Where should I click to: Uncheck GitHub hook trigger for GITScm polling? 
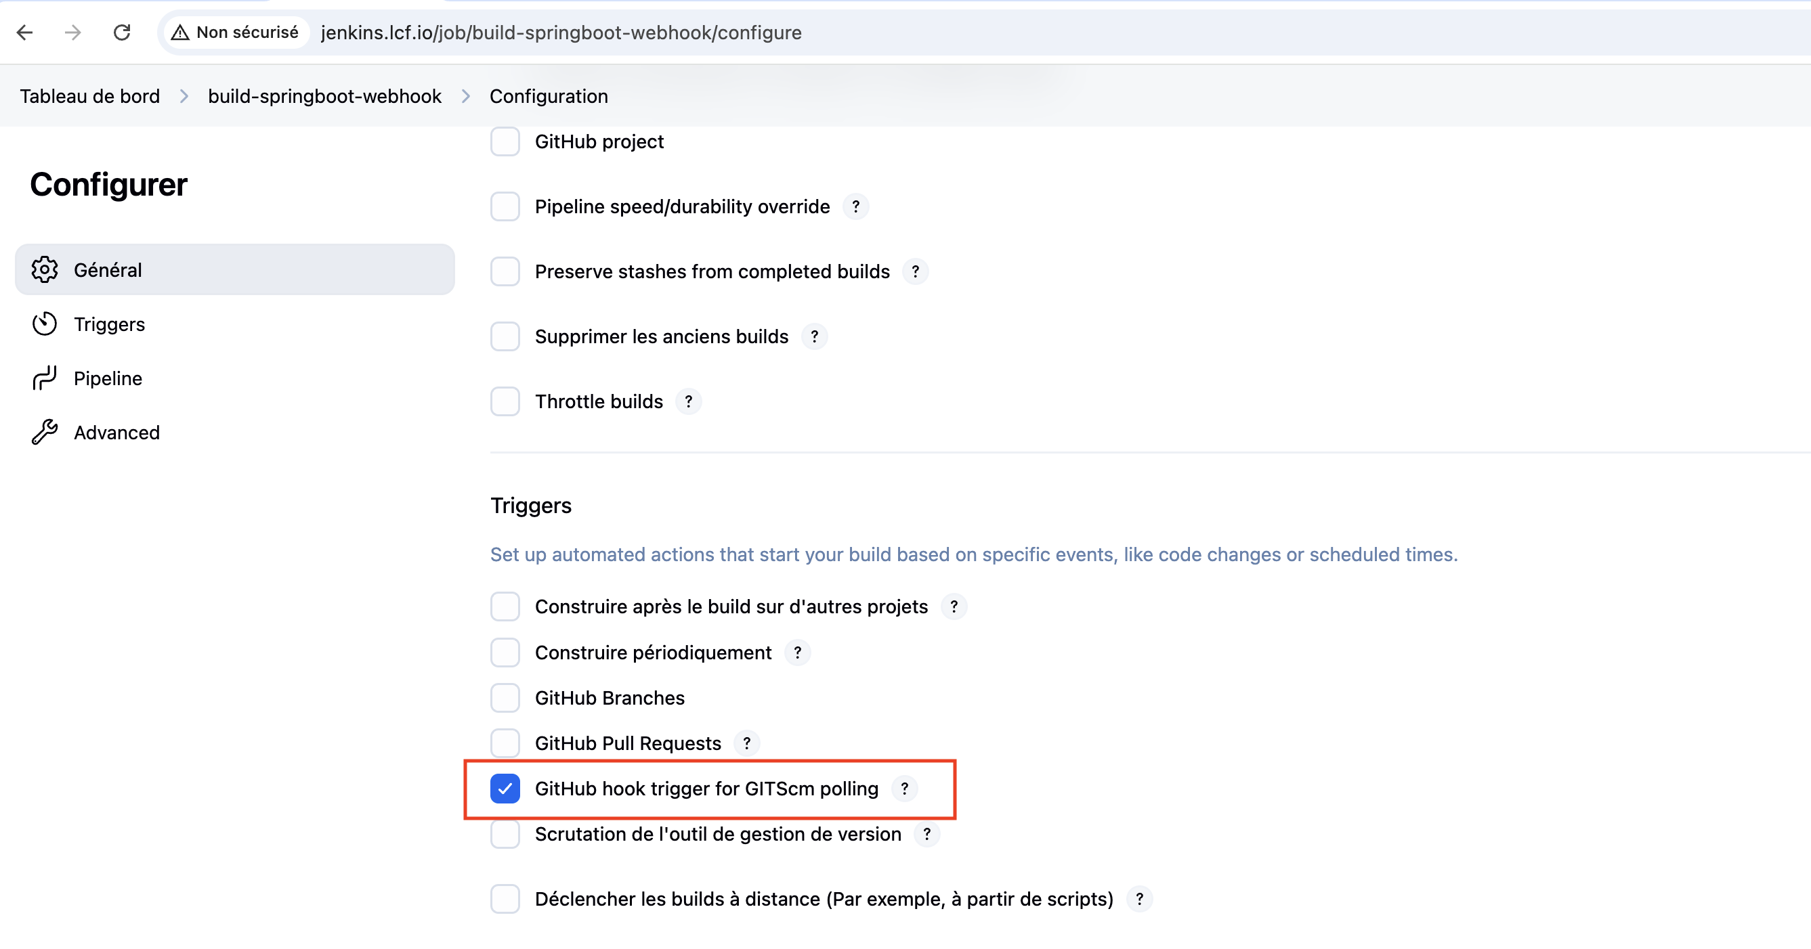(x=505, y=789)
